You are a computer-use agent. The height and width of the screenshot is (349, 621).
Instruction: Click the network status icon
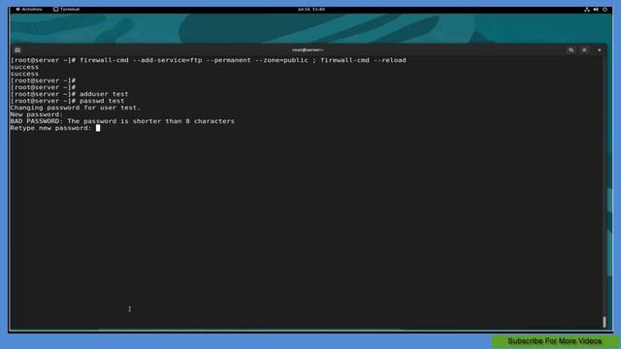[x=586, y=9]
